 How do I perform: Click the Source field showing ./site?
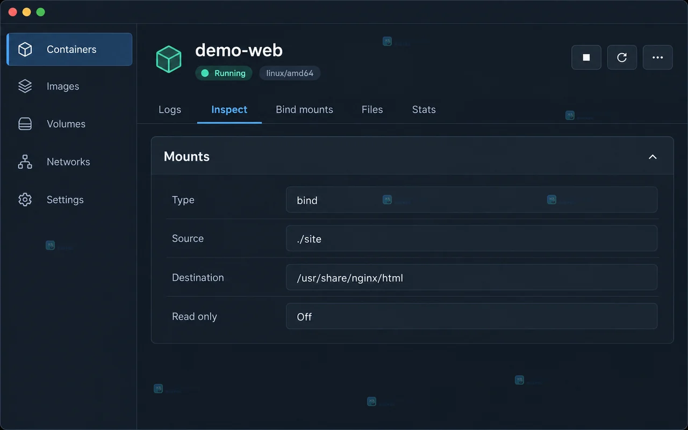[471, 238]
